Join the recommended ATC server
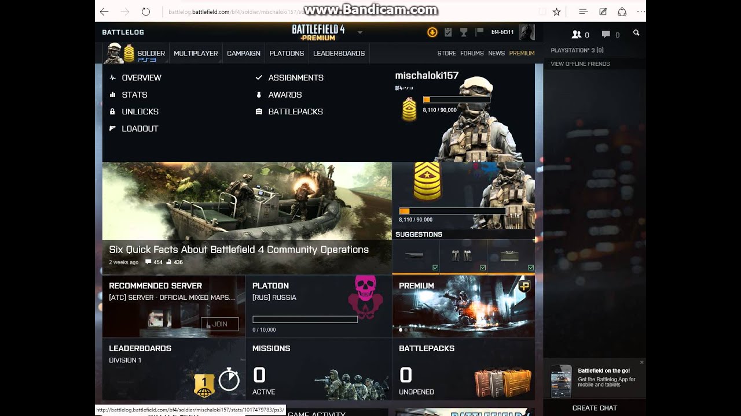This screenshot has height=416, width=741. pyautogui.click(x=219, y=324)
